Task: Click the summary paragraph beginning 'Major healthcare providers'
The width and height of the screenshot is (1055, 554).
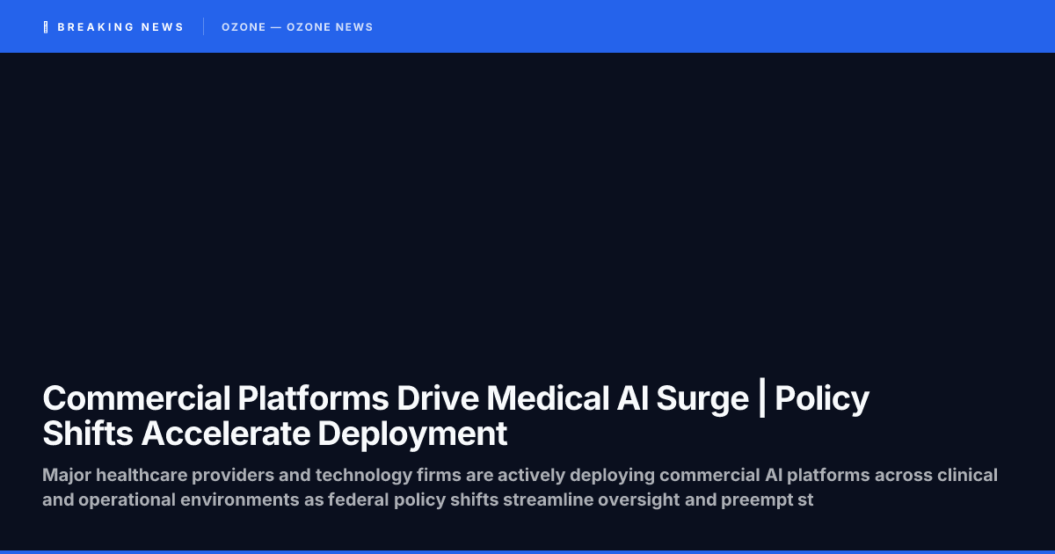Action: (520, 488)
